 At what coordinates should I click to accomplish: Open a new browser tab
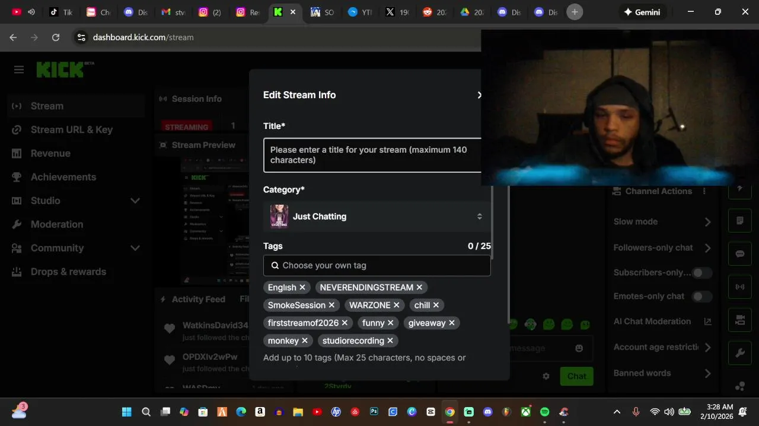[x=574, y=12]
